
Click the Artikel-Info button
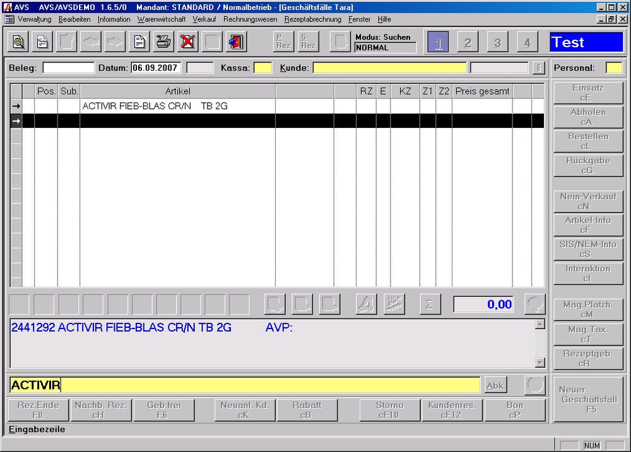(x=588, y=225)
